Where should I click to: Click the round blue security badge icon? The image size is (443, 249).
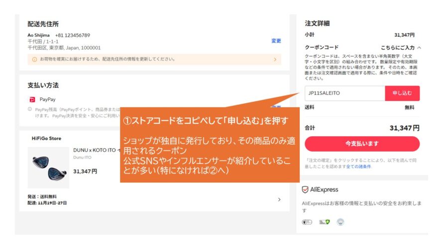[x=340, y=222]
